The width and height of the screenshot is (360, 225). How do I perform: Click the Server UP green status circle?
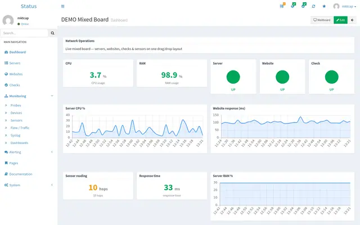click(x=233, y=77)
